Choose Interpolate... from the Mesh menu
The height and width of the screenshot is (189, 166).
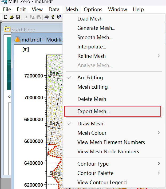coord(114,47)
